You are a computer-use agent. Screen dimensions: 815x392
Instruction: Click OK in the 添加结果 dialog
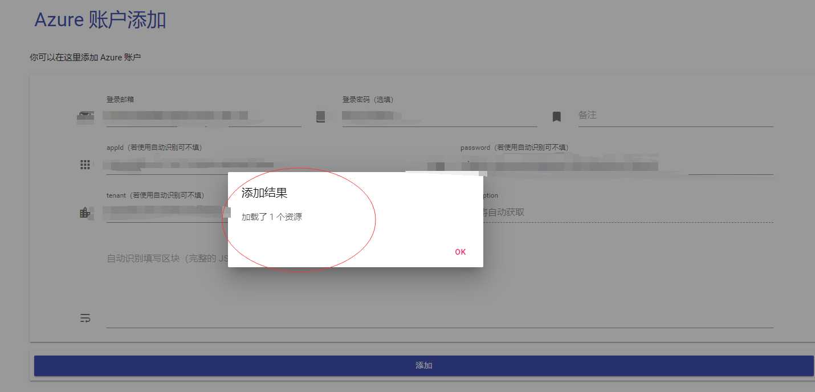coord(460,252)
